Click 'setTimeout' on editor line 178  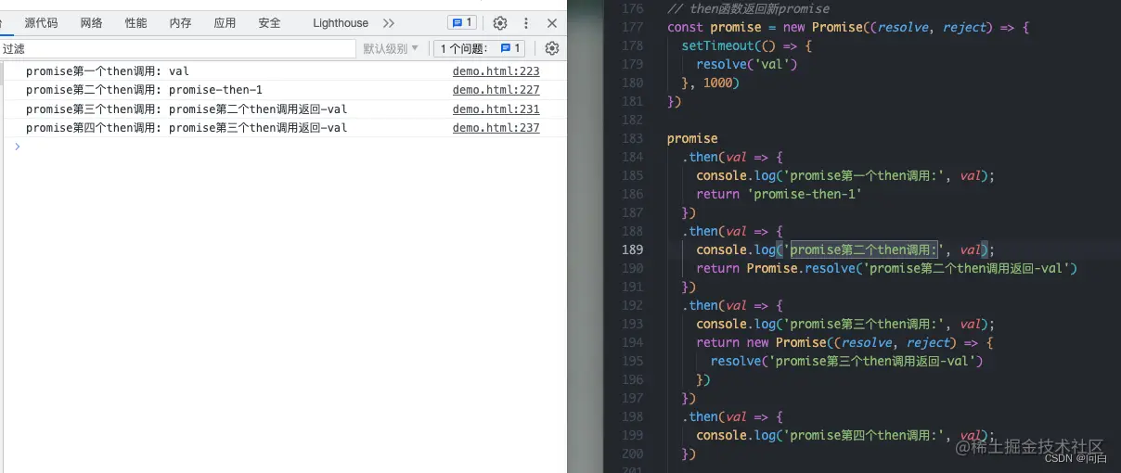pos(717,45)
